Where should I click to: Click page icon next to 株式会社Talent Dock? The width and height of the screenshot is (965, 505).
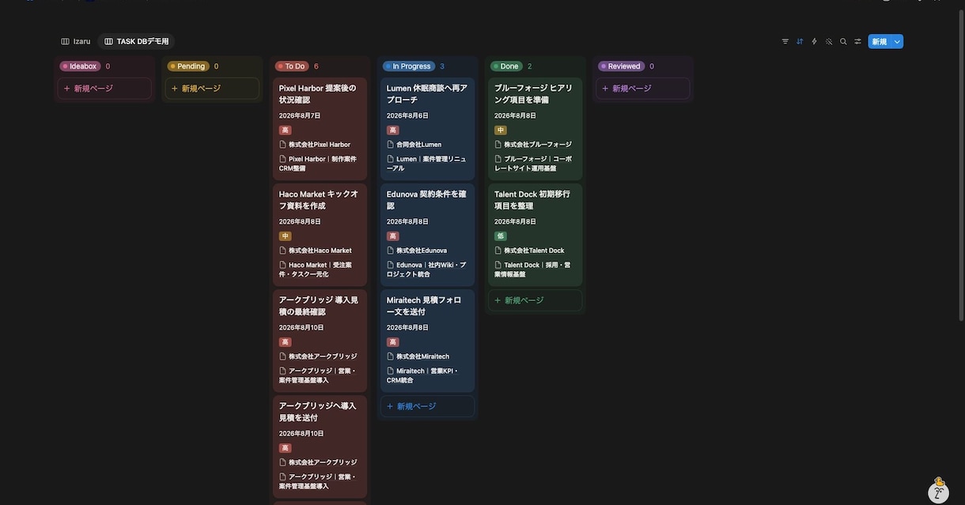498,251
